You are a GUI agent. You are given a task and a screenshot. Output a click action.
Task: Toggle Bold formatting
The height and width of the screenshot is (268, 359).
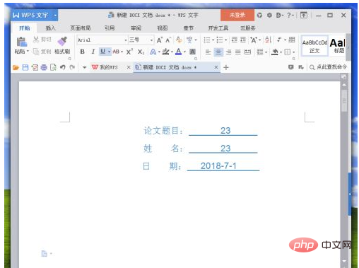(x=82, y=52)
